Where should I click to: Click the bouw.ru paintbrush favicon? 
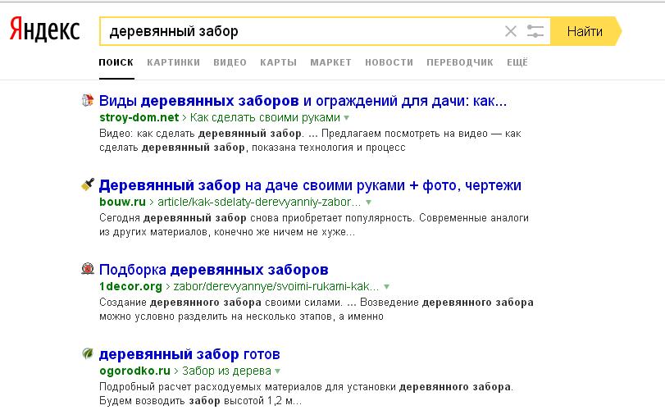88,184
